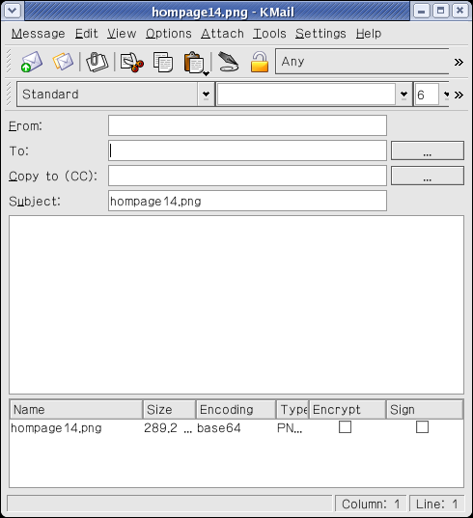Click the Subject field containing hompage14.png

247,201
